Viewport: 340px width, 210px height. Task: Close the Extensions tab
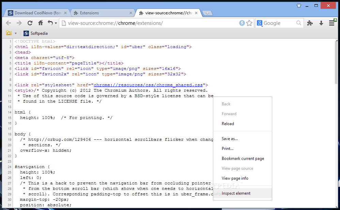131,13
